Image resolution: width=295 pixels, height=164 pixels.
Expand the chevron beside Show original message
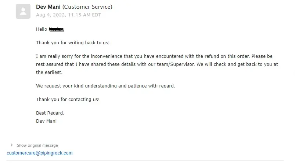pos(12,145)
